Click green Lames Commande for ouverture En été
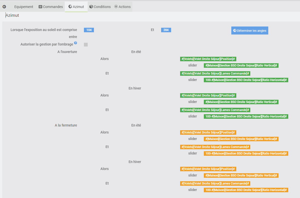Viewport: 300px width, 198px height. (215, 73)
